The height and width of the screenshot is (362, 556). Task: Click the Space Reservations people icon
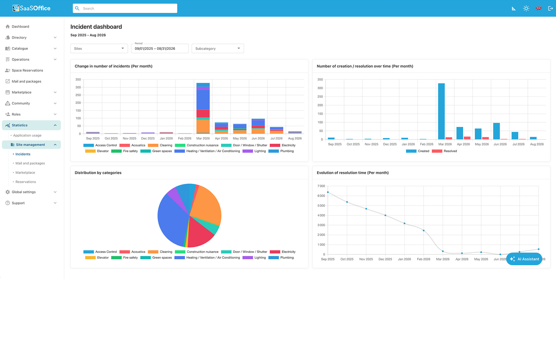pos(8,70)
